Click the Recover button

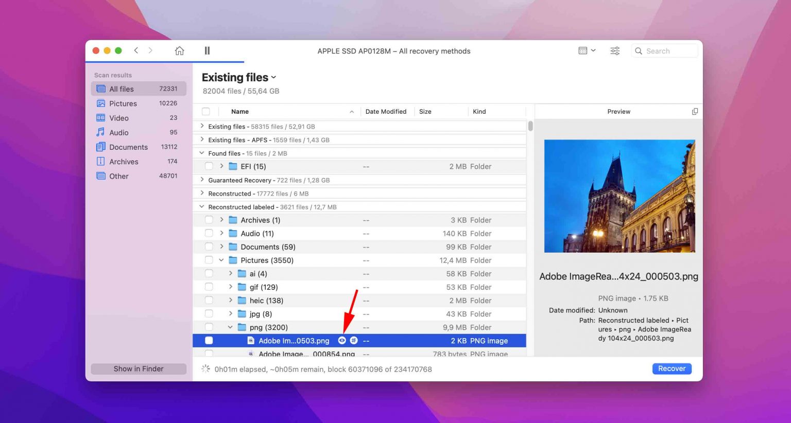pos(671,368)
